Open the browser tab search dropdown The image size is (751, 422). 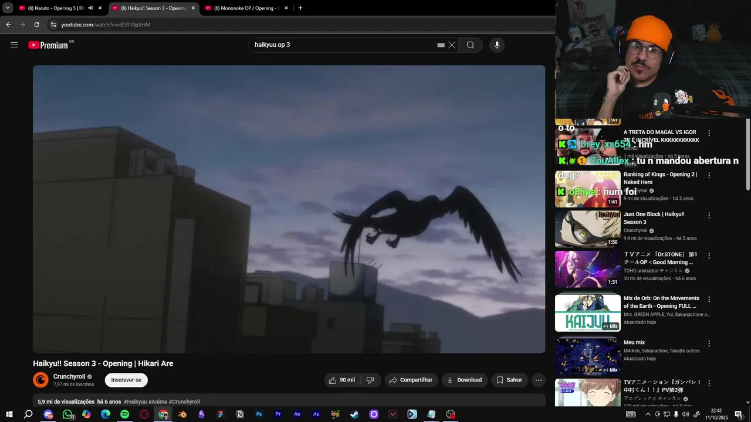(8, 8)
